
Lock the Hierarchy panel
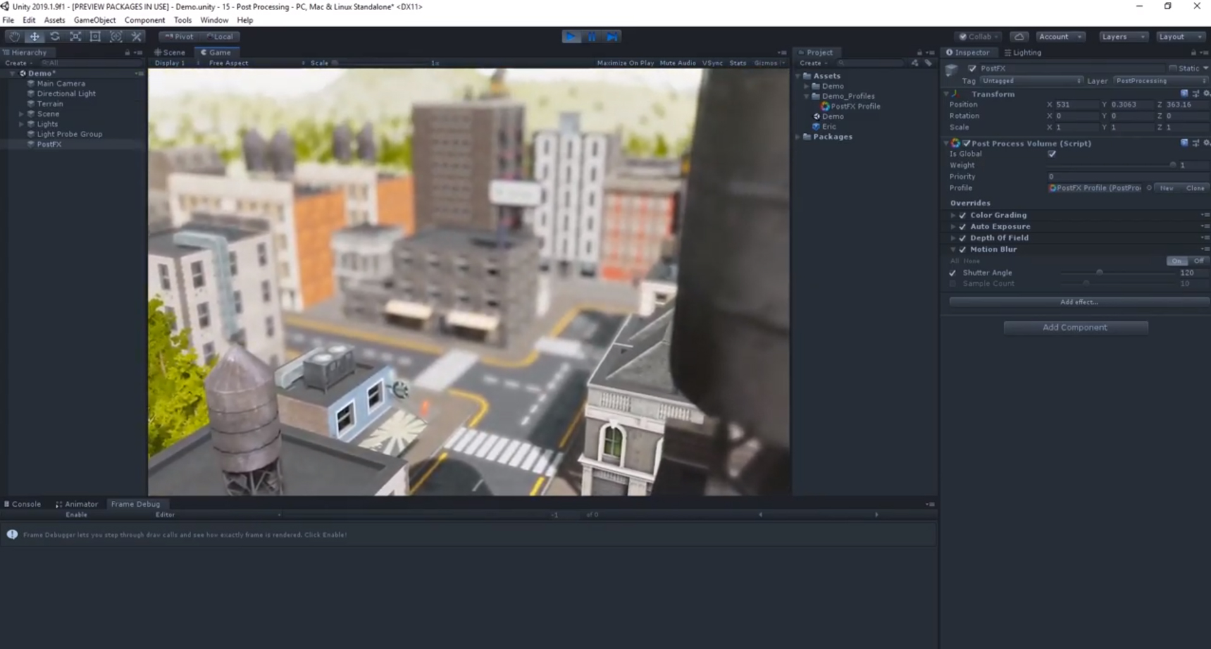(x=127, y=53)
